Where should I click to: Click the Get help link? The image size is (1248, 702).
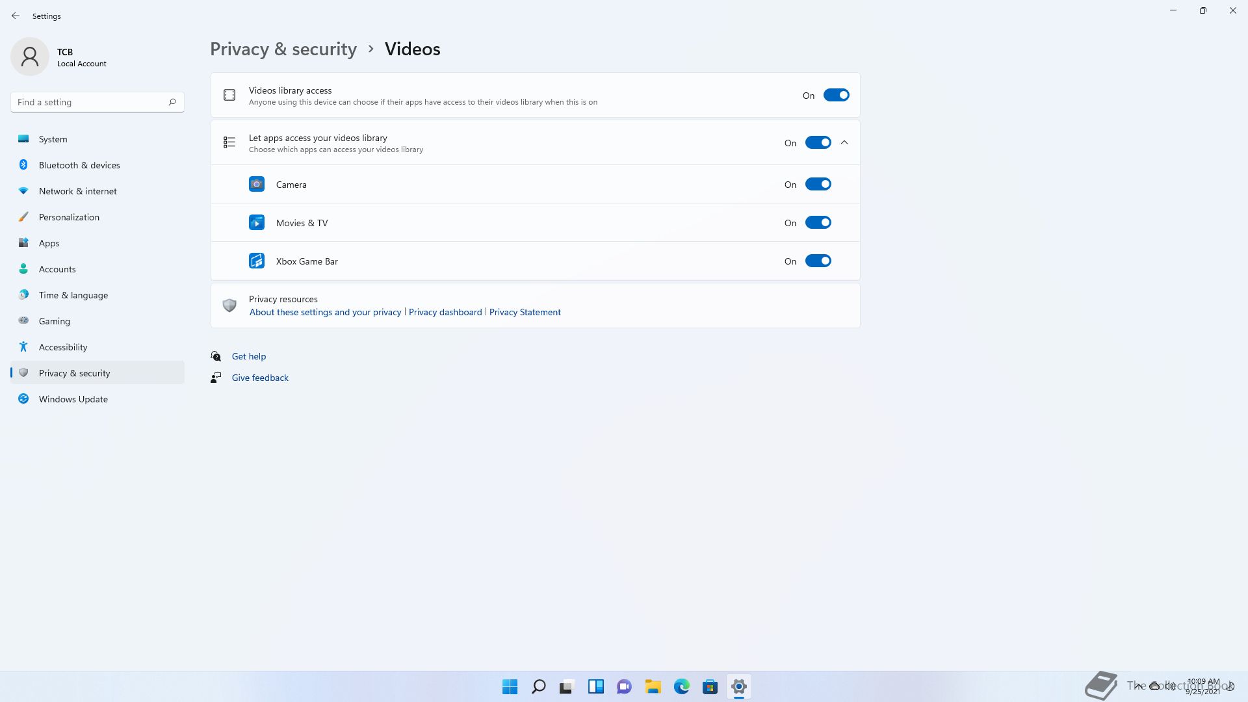[x=249, y=356]
